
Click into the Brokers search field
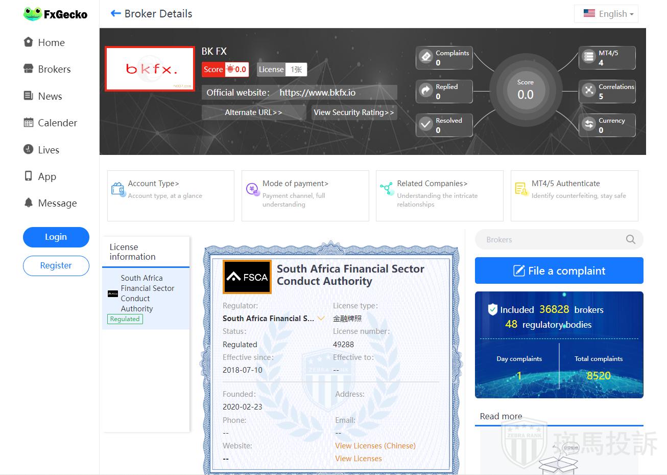click(549, 239)
